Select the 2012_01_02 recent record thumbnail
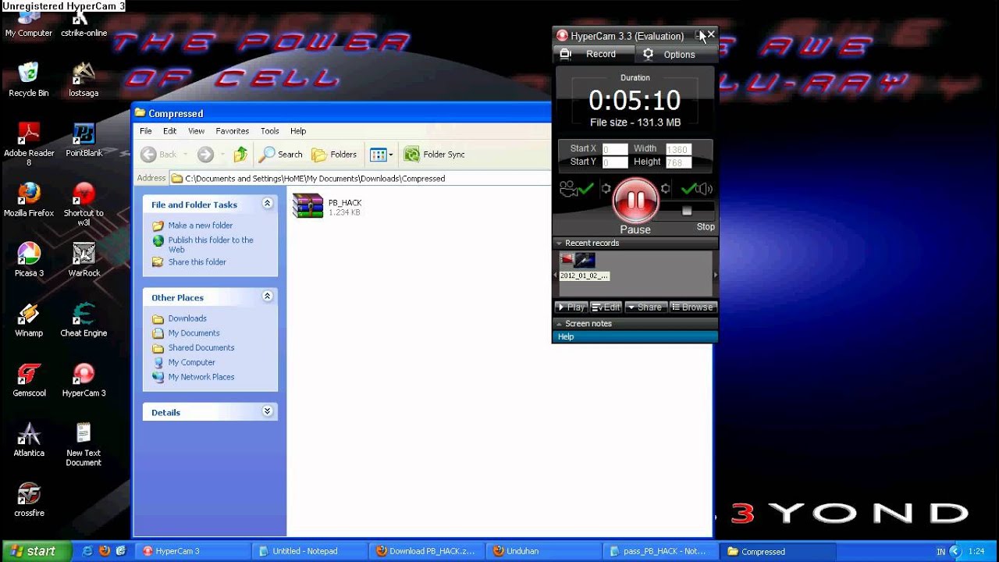 tap(584, 266)
